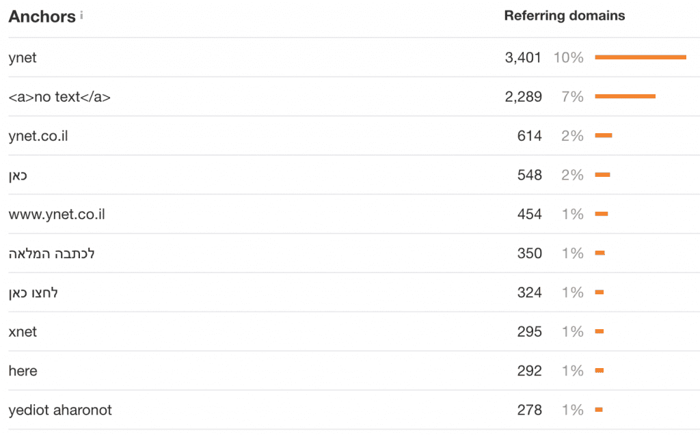Click the 278 referring domains count
700x435 pixels.
pos(529,410)
